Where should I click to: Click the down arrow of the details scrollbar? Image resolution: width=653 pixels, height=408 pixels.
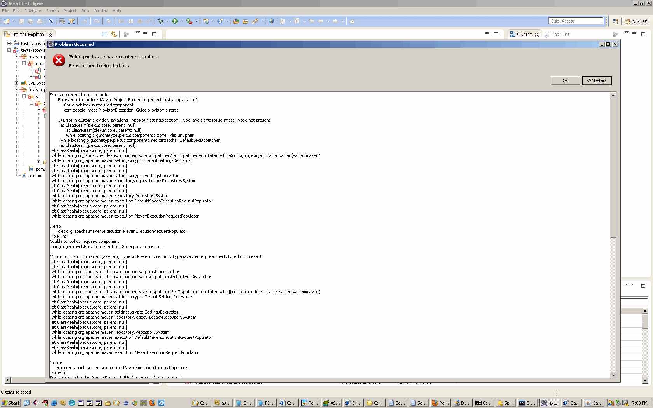613,375
